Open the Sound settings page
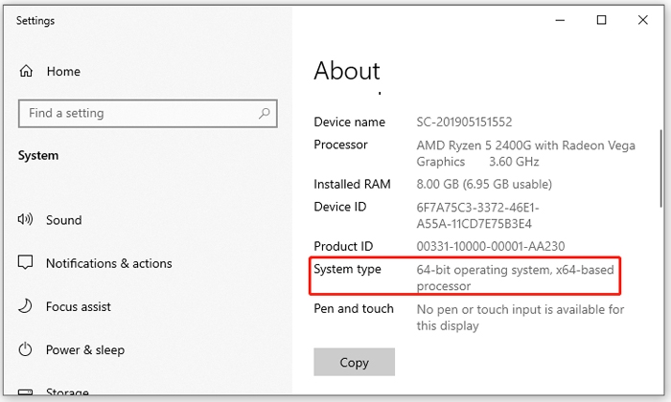This screenshot has height=402, width=671. (62, 220)
